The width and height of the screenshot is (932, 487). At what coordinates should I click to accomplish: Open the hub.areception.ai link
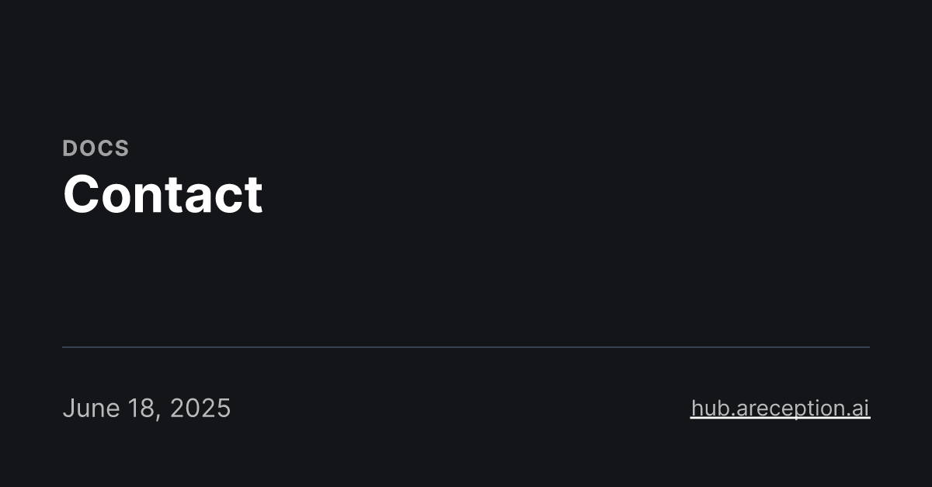[x=780, y=408]
